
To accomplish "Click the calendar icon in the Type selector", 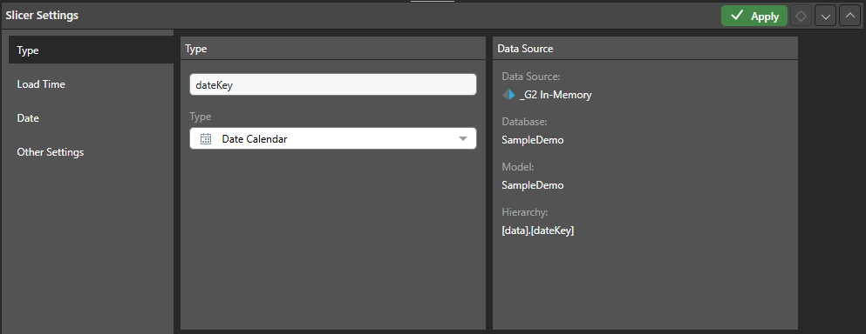I will click(206, 139).
